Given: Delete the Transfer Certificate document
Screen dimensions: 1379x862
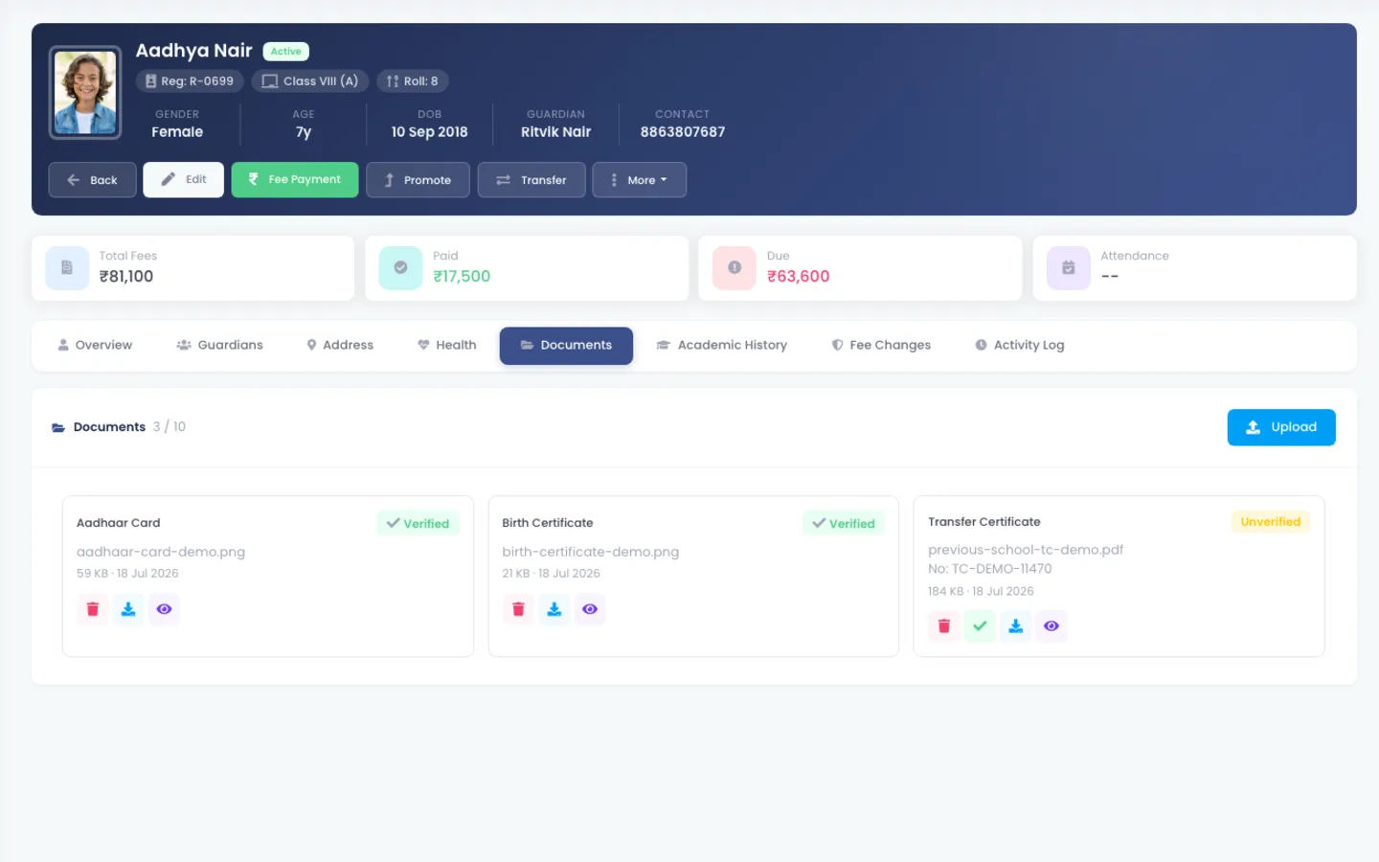Looking at the screenshot, I should [944, 626].
